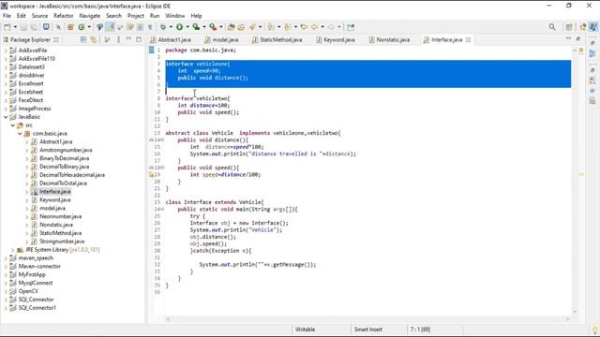The width and height of the screenshot is (600, 337).
Task: Click the Pin Editor toolbar icon
Action: (x=351, y=27)
